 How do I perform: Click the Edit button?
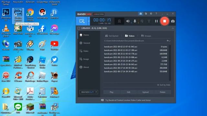129,92
